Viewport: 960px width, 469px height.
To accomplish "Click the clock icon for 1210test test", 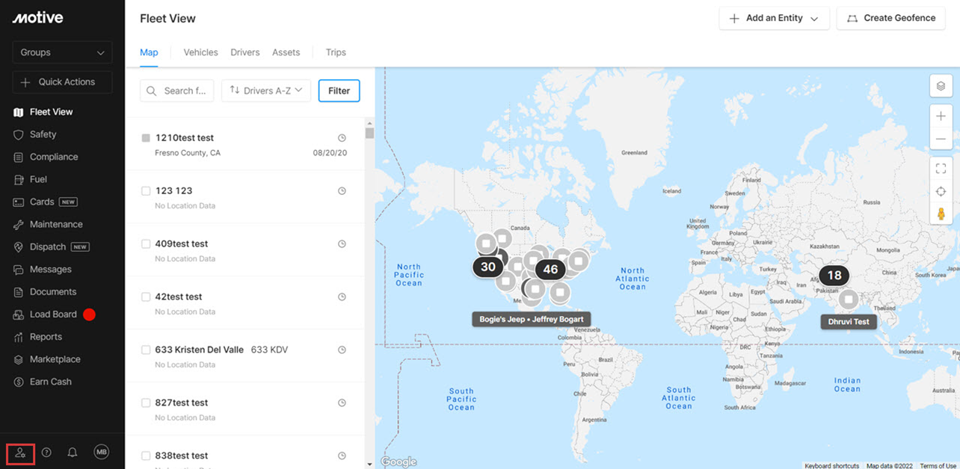I will (342, 138).
